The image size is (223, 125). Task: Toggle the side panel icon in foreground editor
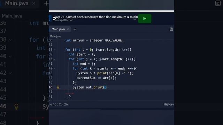171,29
